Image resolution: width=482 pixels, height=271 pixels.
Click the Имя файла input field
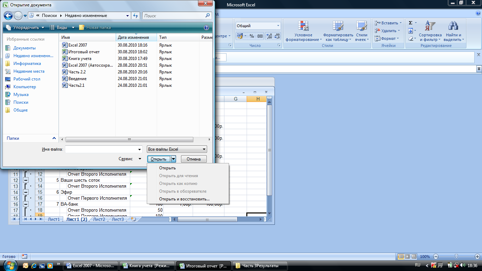pyautogui.click(x=104, y=149)
